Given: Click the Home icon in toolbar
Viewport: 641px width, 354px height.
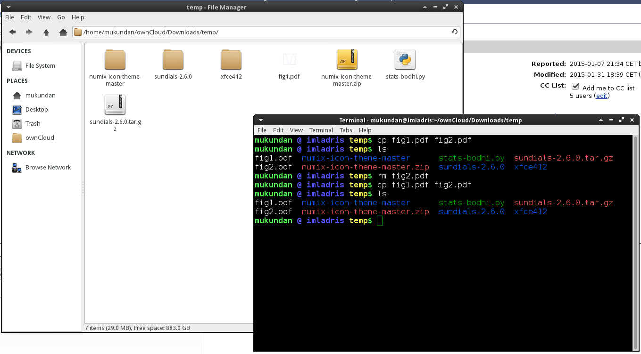Looking at the screenshot, I should point(63,32).
